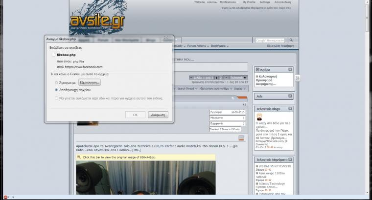Open 'Ο wizzy στο Βόλο' blog entry
Image resolution: width=372 pixels, height=200 pixels.
(x=273, y=125)
